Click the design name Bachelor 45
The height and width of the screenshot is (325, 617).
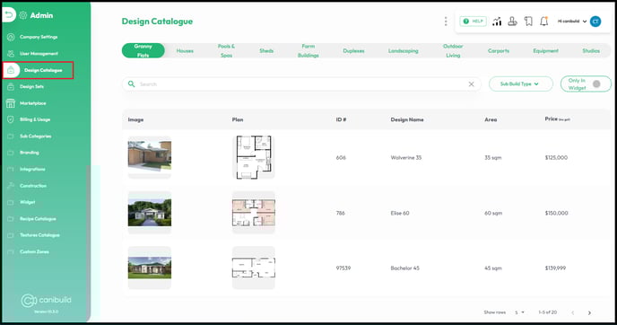(405, 268)
